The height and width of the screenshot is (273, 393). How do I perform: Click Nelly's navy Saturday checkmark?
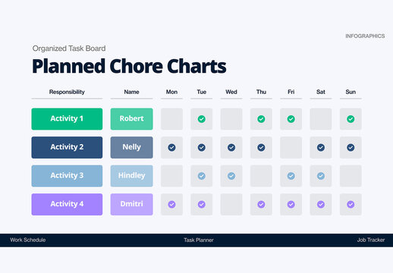[x=321, y=147]
